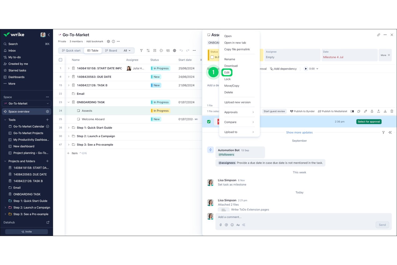The width and height of the screenshot is (397, 265).
Task: Expand the 1408418158: START DATE INFO row
Action: (69, 68)
